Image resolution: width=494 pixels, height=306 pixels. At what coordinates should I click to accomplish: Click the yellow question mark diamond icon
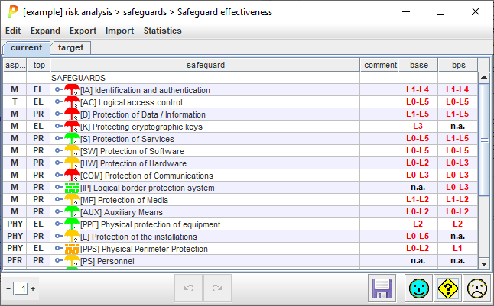click(x=449, y=288)
